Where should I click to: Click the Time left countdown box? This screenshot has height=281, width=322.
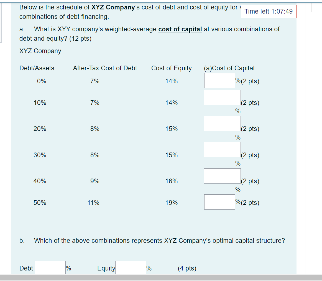pyautogui.click(x=269, y=11)
